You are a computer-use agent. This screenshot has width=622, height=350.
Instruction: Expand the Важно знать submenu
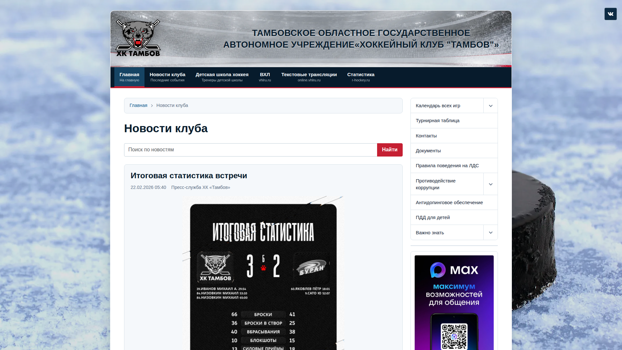(x=490, y=233)
